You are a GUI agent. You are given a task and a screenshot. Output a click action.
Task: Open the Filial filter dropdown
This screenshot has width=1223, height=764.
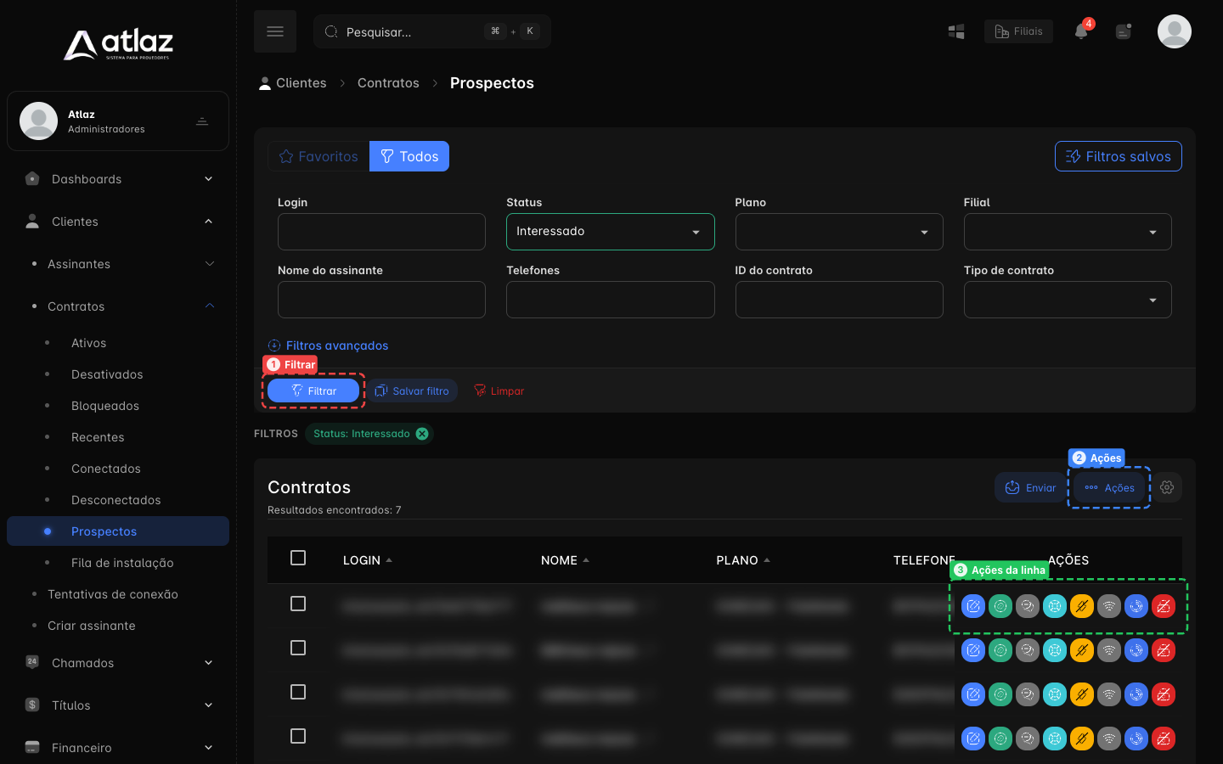[x=1068, y=232]
